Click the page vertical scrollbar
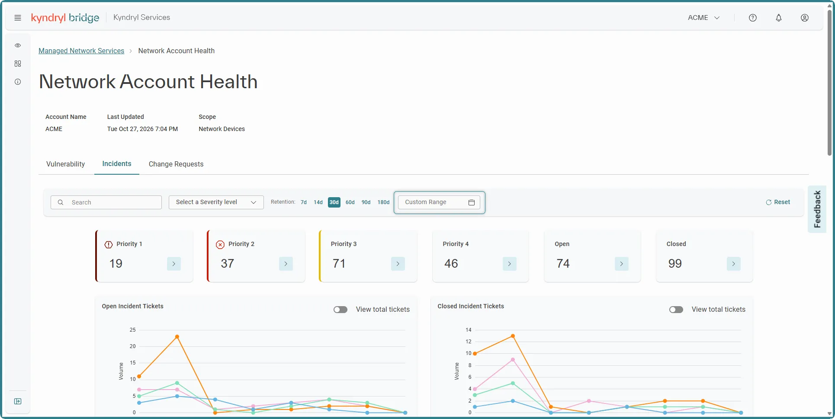Screen dimensions: 835x419 (829, 82)
